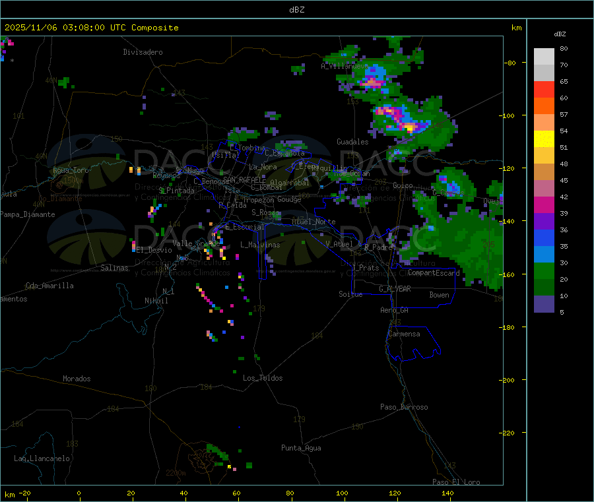Viewport: 594px width, 502px height.
Task: Click the 'Algarrobal' label
Action: [290, 183]
